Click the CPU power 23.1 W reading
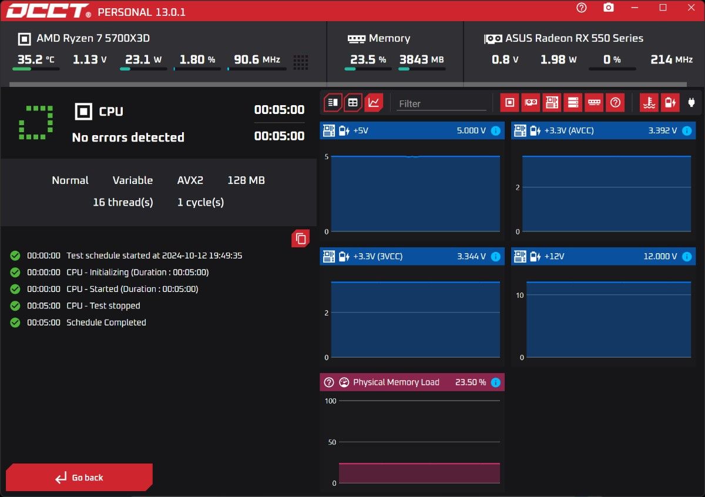 click(x=142, y=59)
